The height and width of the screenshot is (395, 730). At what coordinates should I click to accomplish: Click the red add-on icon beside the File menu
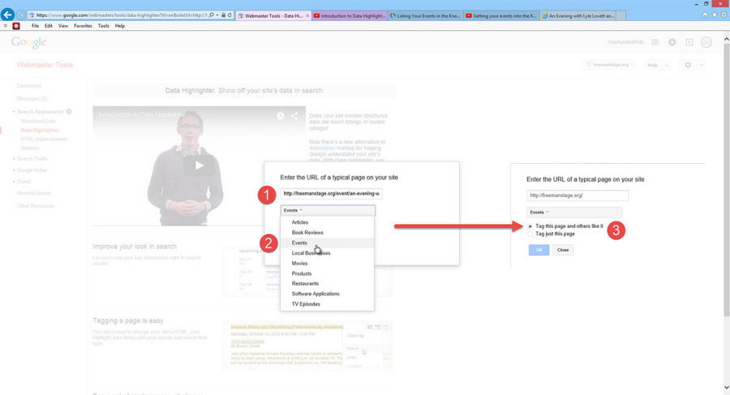pos(16,26)
